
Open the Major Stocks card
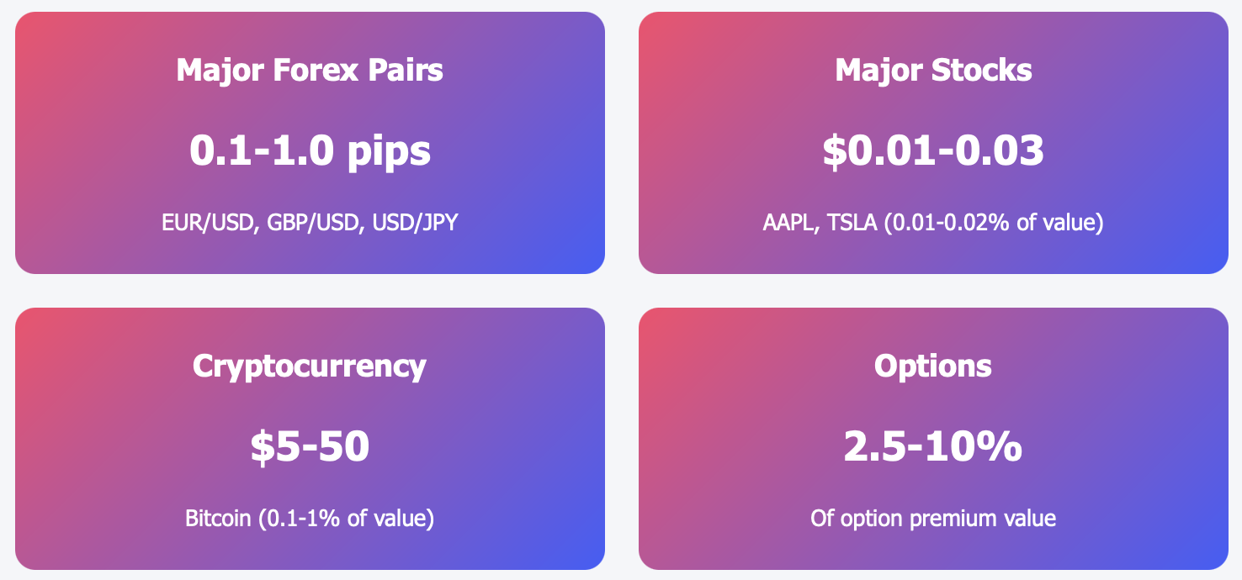click(x=933, y=143)
